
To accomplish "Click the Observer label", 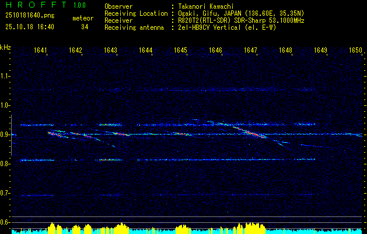I will tap(118, 6).
